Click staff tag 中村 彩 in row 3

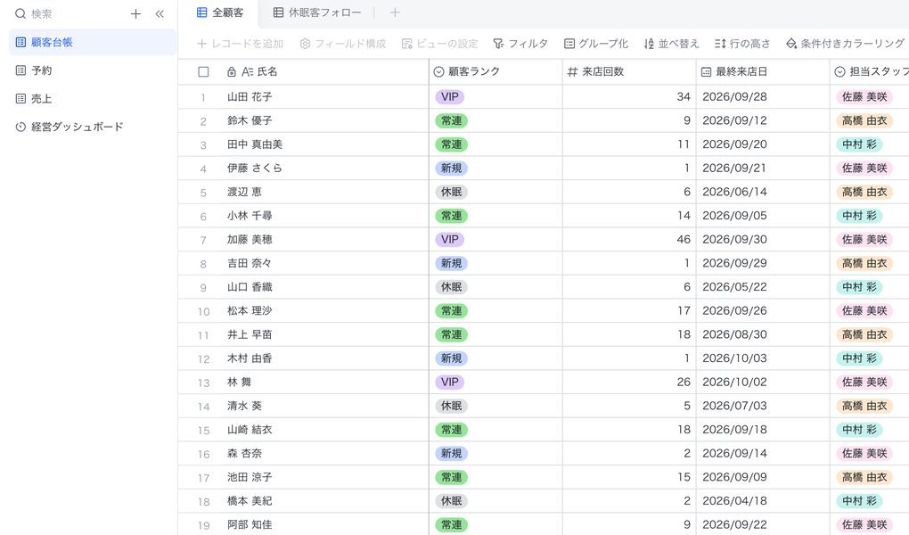859,144
